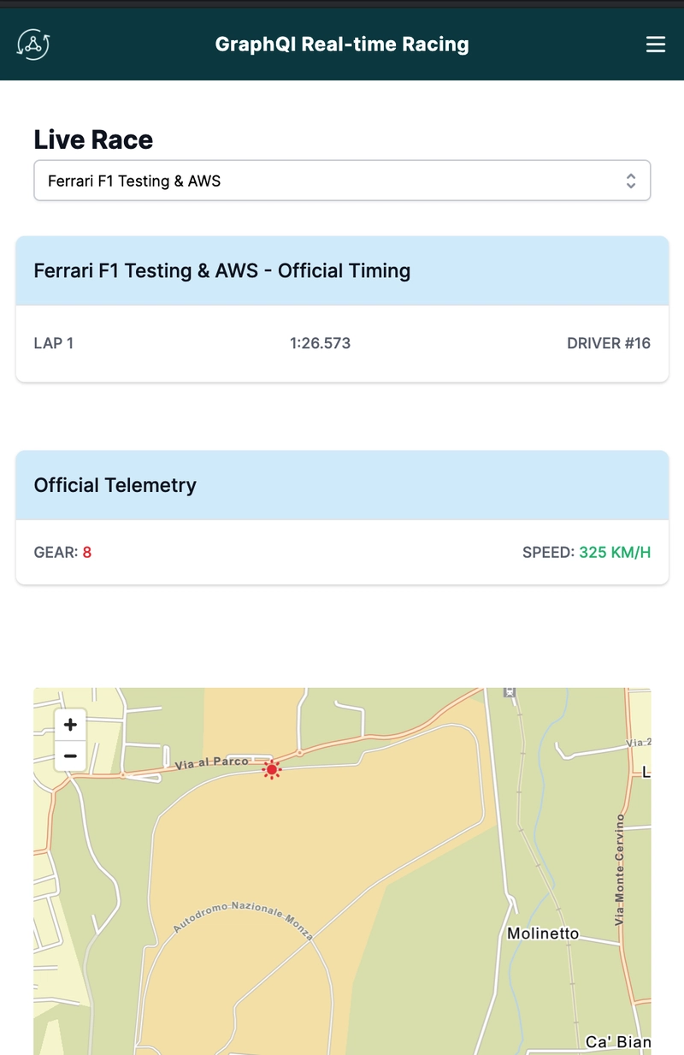This screenshot has height=1055, width=684.
Task: Select the Official Telemetry header
Action: click(x=342, y=485)
